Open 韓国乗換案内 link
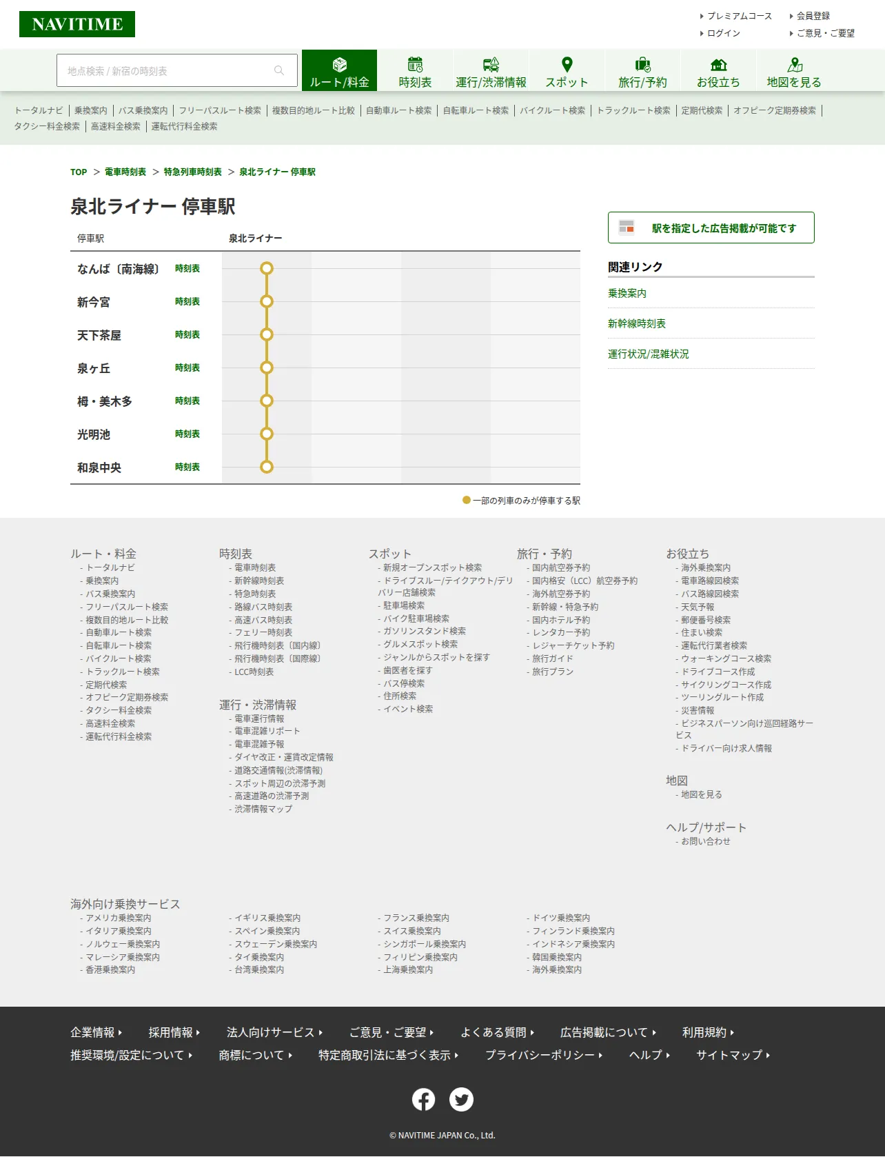Image resolution: width=885 pixels, height=1157 pixels. tap(557, 957)
